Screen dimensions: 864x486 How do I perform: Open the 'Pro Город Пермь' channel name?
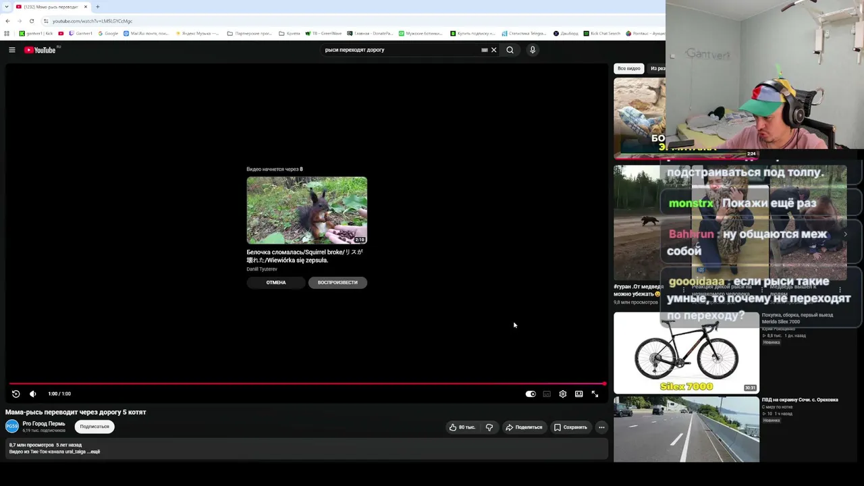(x=44, y=424)
